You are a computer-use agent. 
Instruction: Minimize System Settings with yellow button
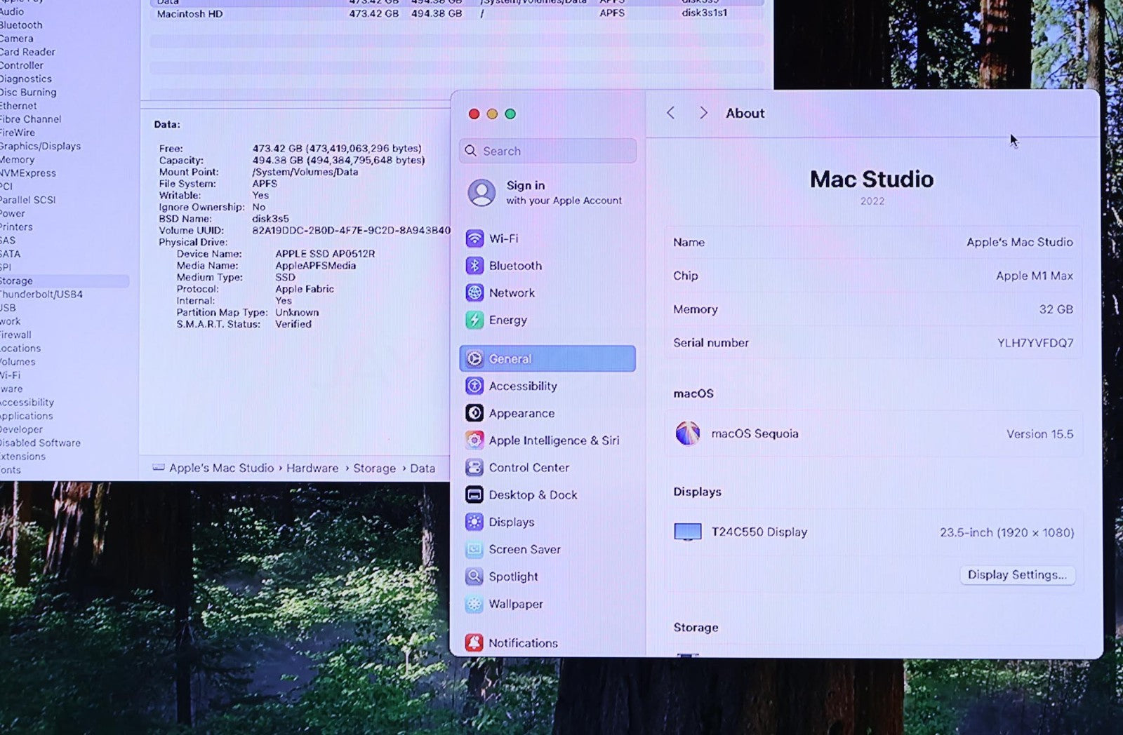[492, 114]
